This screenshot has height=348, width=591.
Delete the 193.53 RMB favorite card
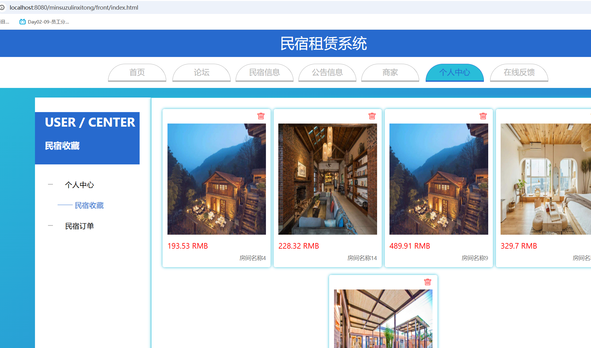pos(261,116)
